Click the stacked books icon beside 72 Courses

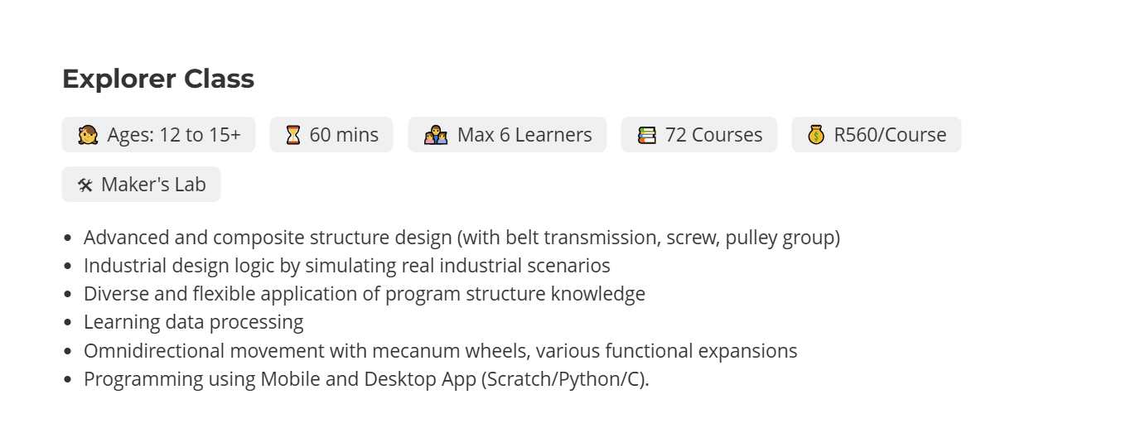(647, 135)
